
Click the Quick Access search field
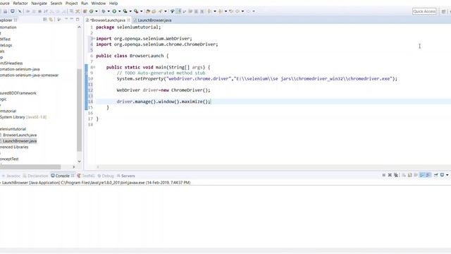tap(424, 11)
